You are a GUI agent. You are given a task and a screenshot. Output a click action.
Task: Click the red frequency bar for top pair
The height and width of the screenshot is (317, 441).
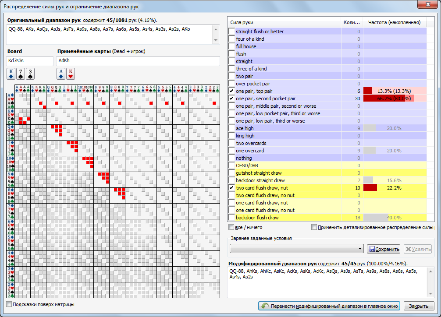coord(367,91)
